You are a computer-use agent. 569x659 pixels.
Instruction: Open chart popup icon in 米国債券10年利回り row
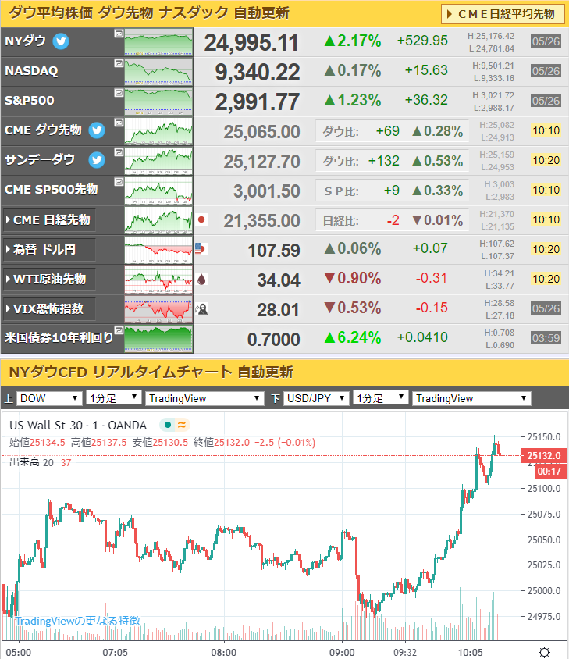pos(119,330)
